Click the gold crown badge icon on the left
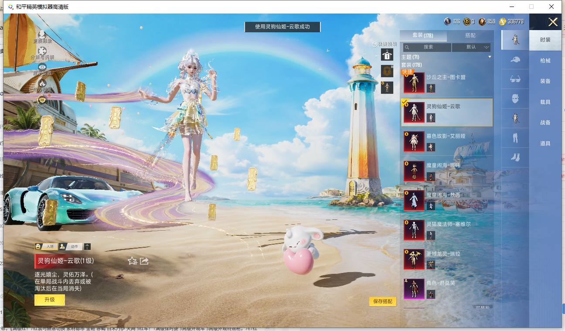 point(42,99)
